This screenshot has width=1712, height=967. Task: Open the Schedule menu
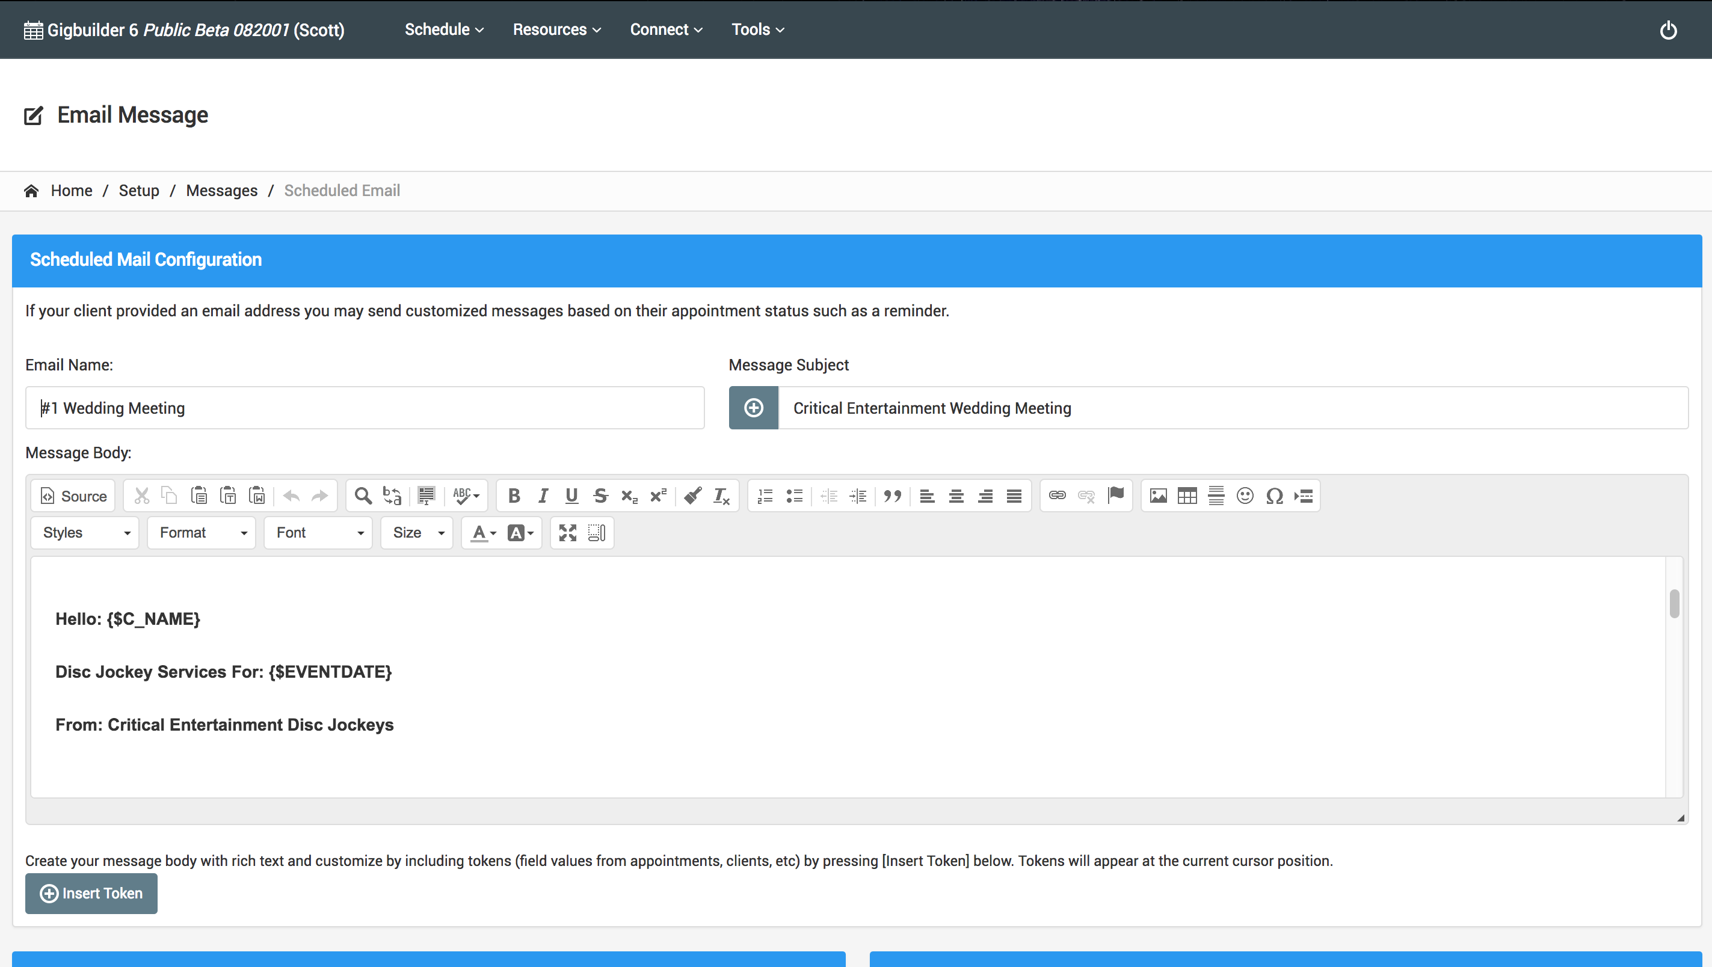click(x=444, y=30)
